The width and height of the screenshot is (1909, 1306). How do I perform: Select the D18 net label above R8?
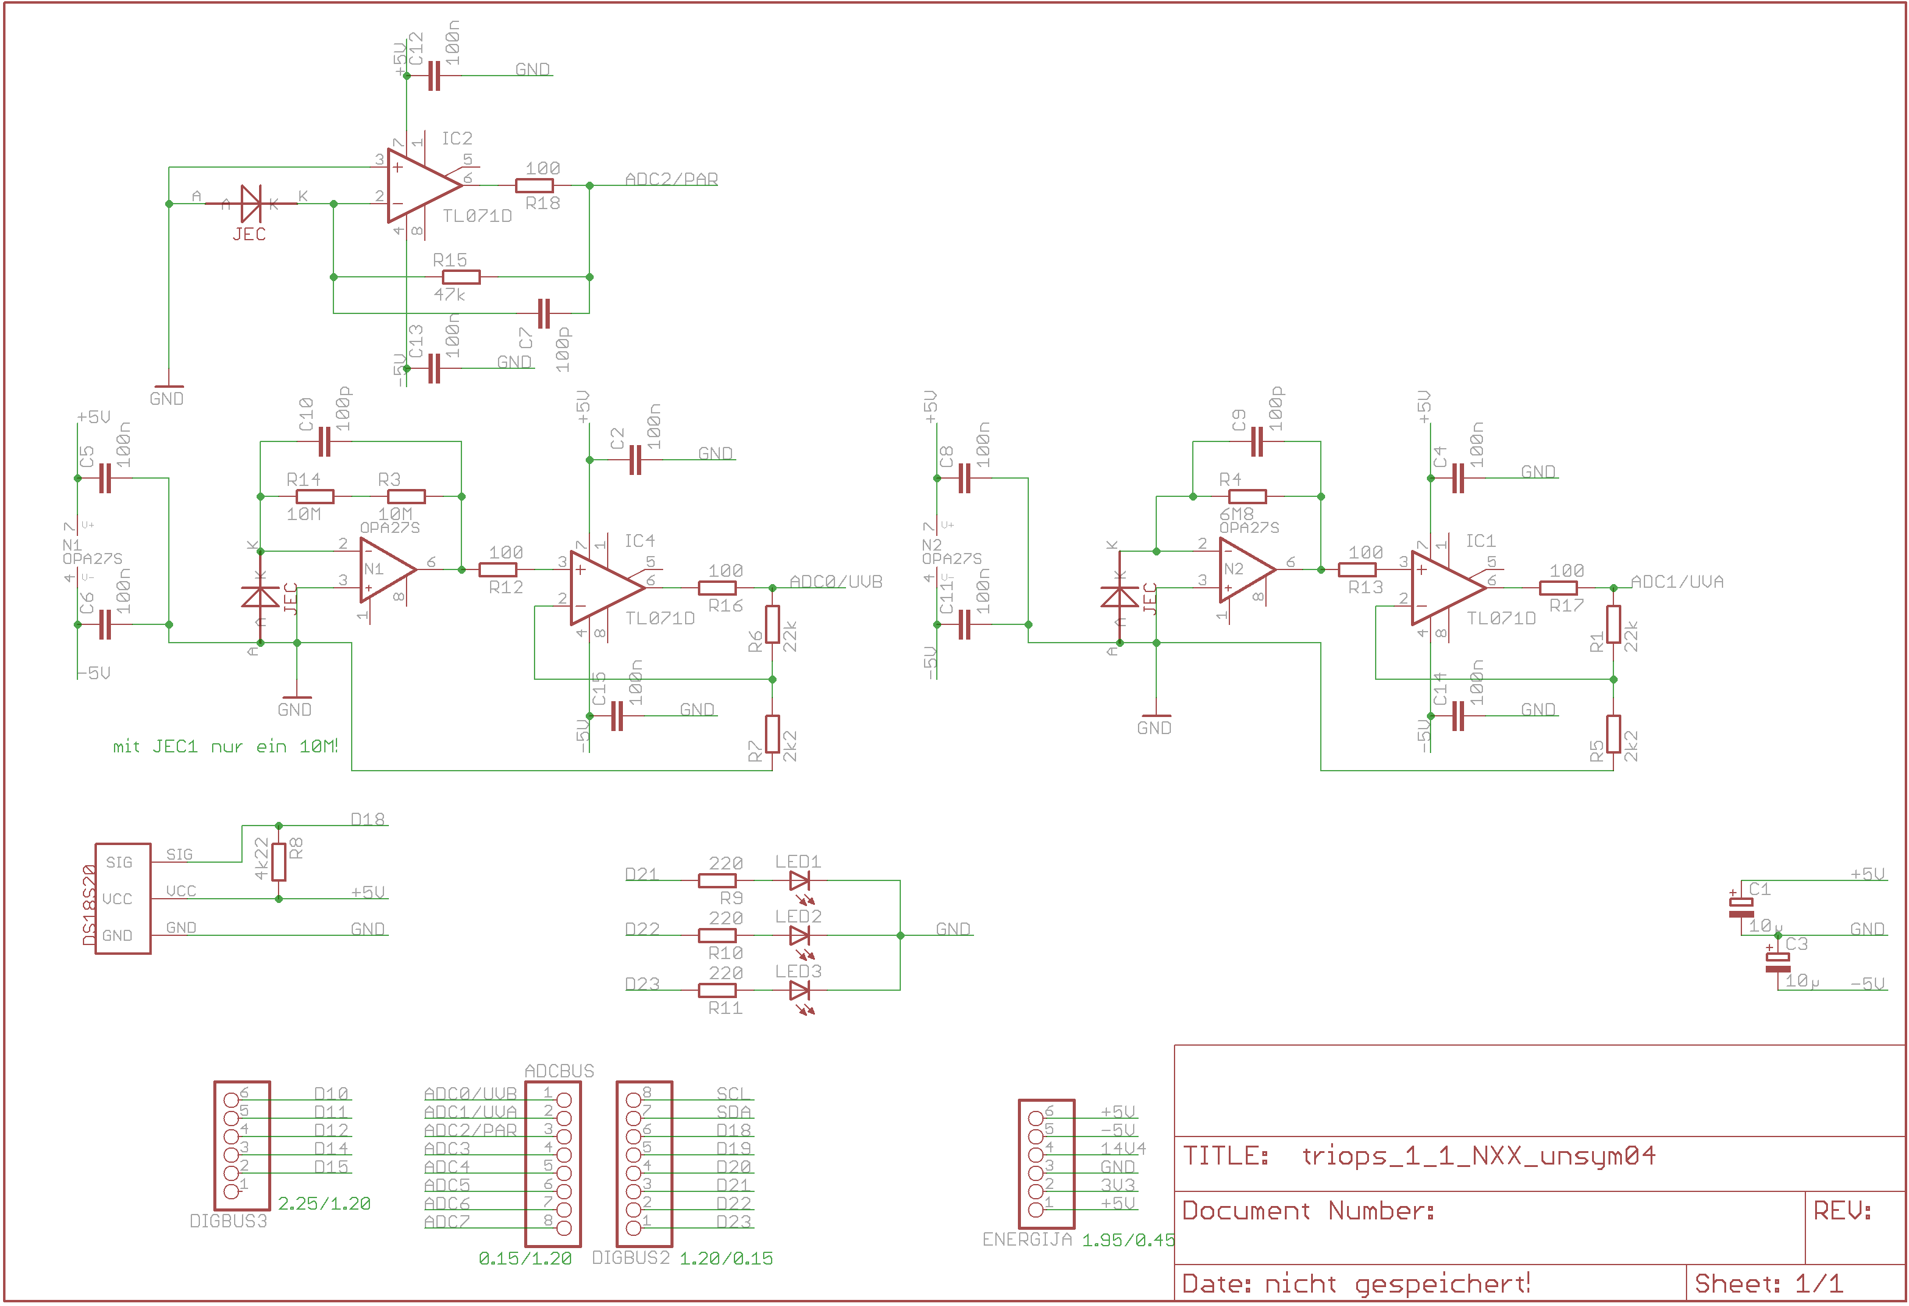click(x=367, y=819)
